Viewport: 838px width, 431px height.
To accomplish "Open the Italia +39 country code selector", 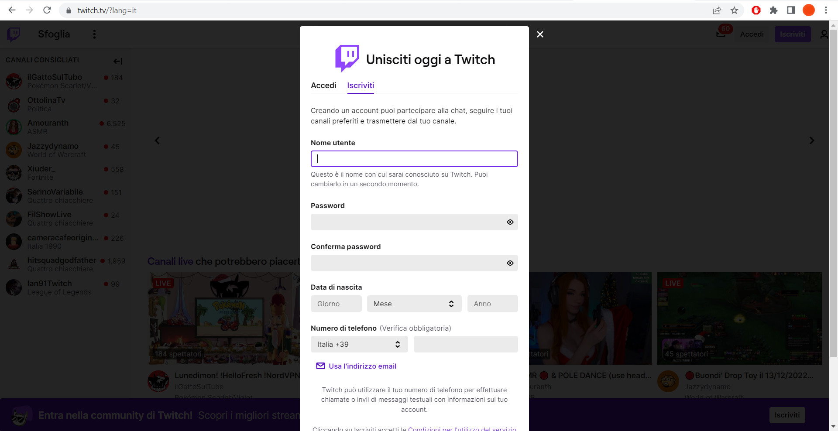I will click(x=359, y=344).
